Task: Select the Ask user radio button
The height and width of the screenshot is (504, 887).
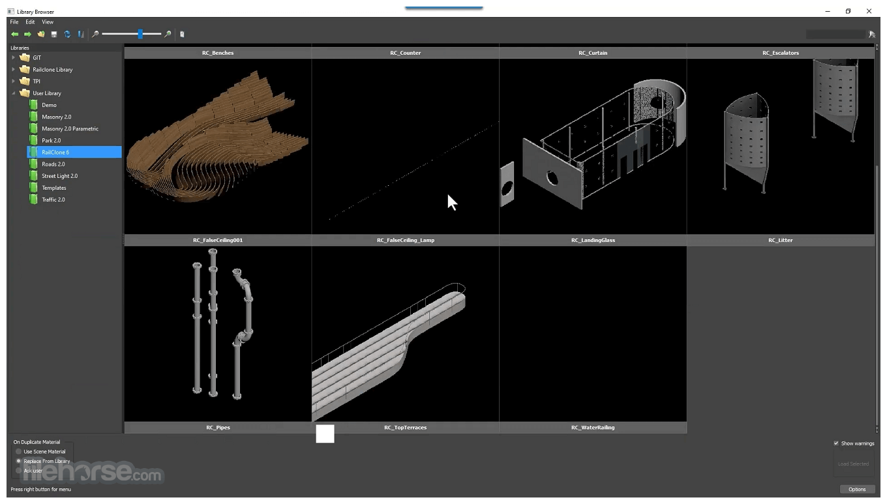Action: tap(19, 470)
